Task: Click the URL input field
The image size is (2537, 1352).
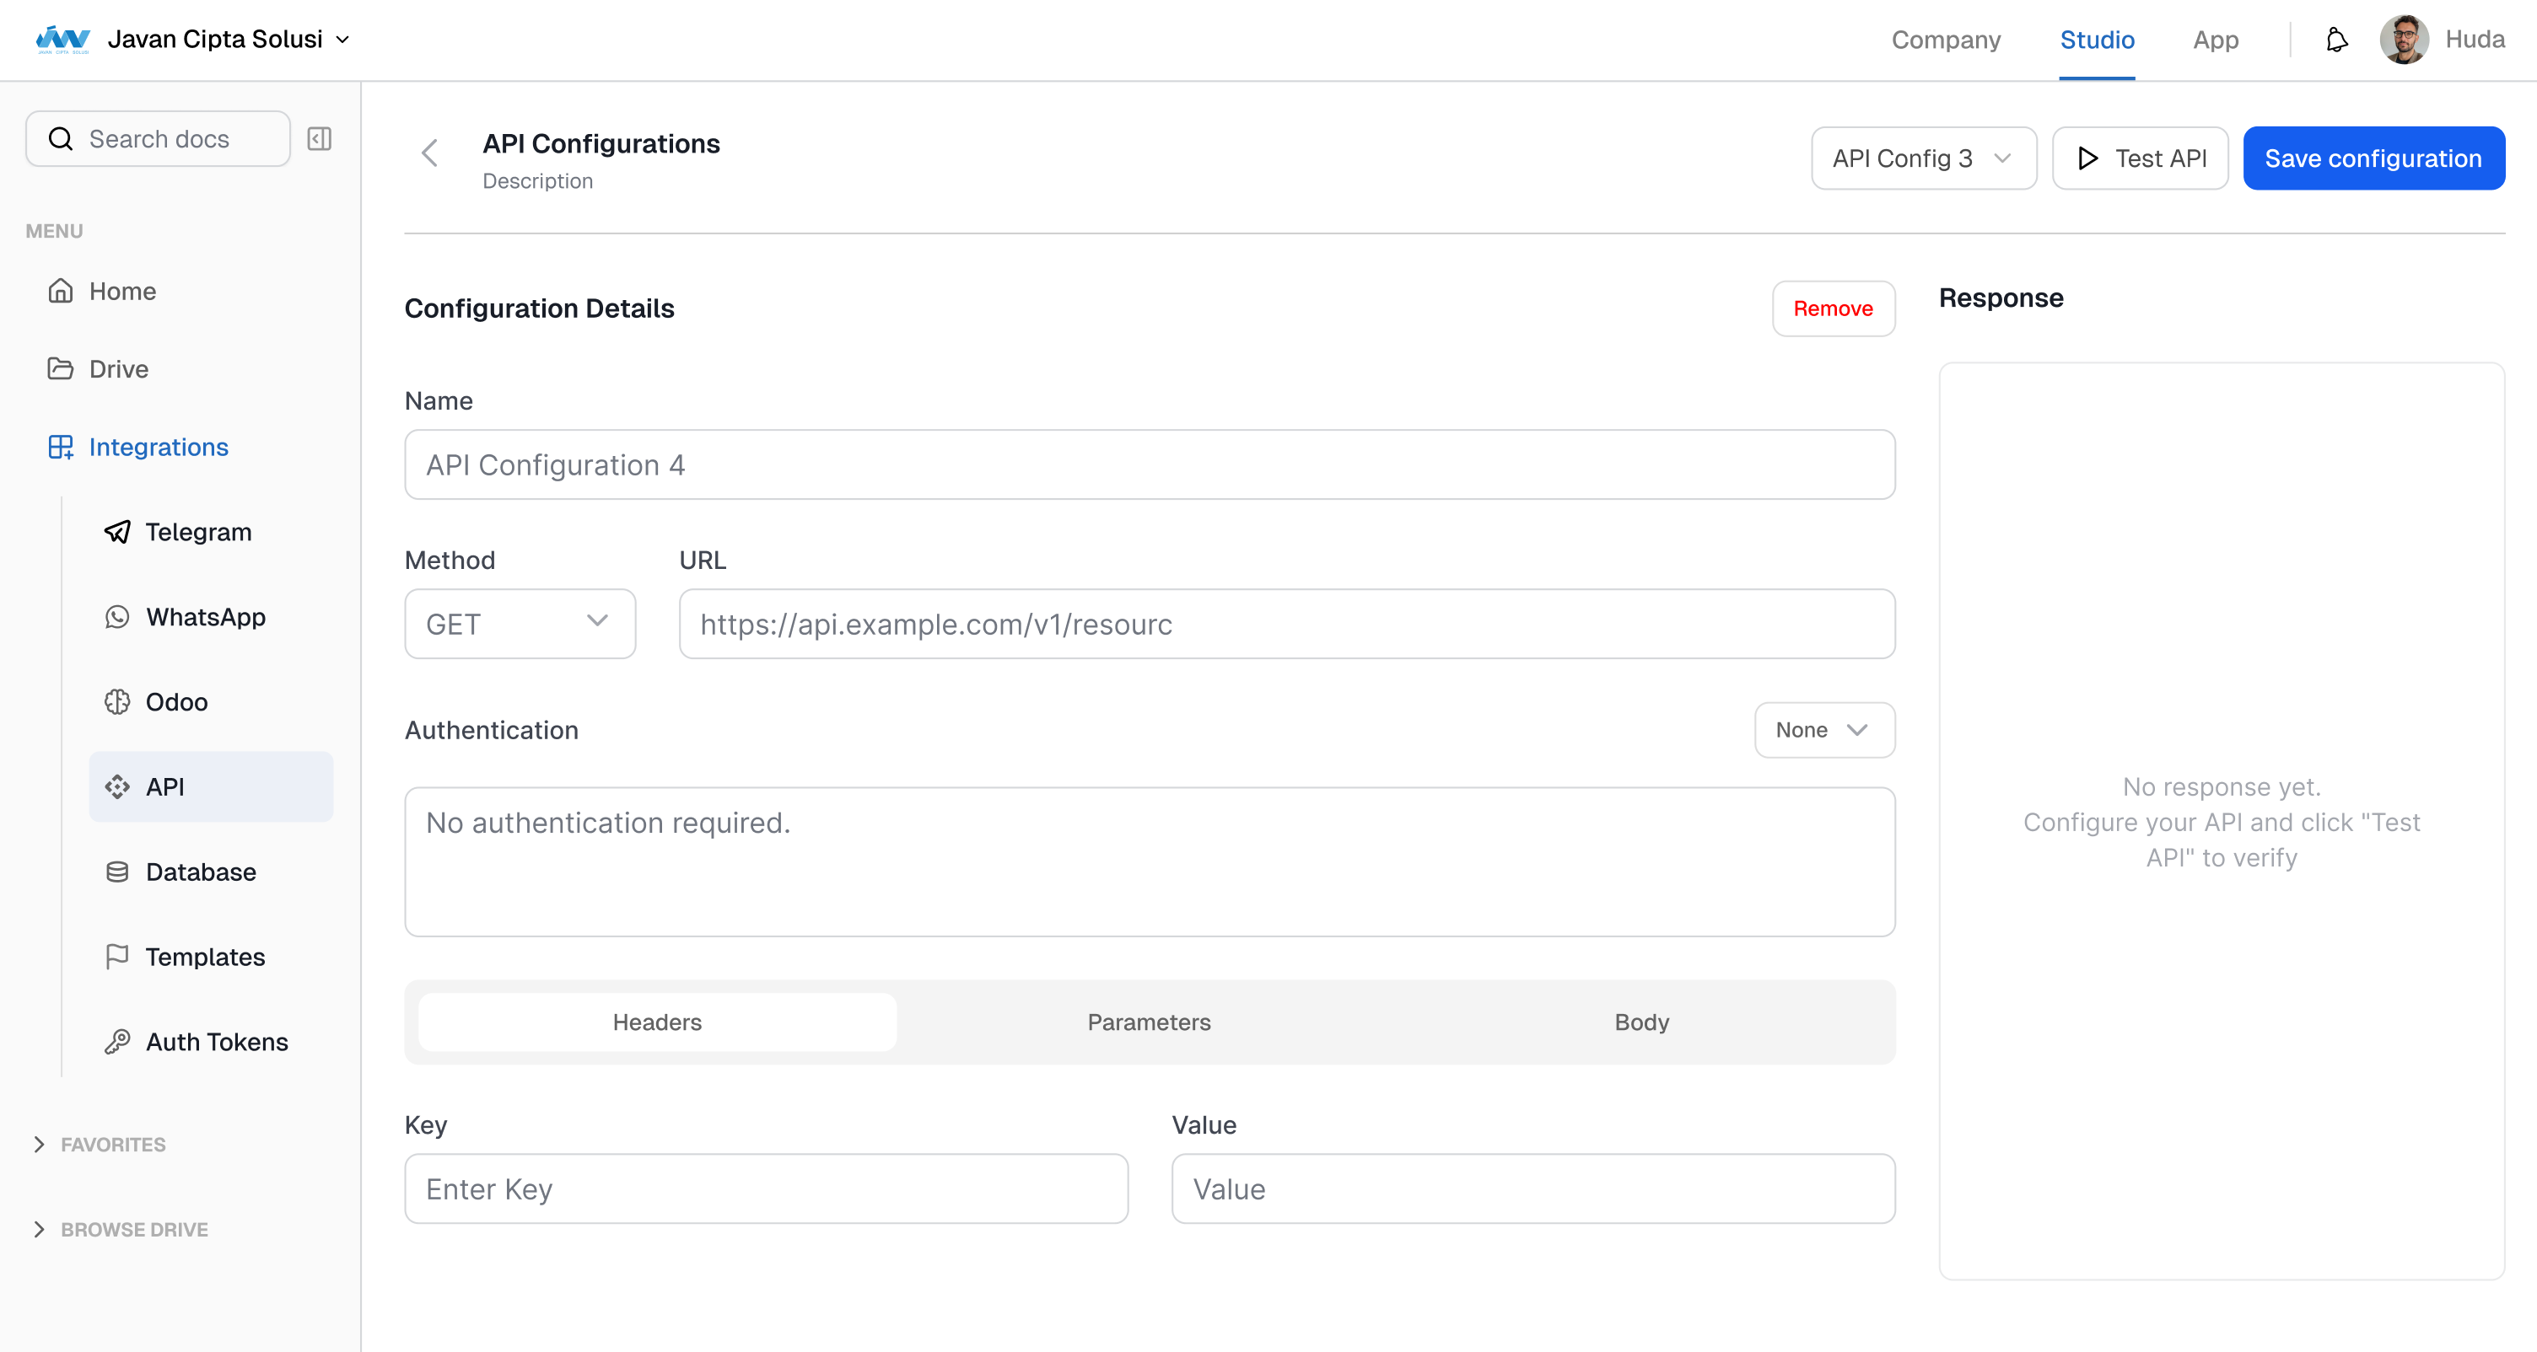Action: point(1286,624)
